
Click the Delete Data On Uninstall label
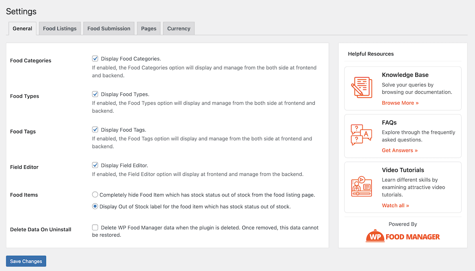(41, 229)
